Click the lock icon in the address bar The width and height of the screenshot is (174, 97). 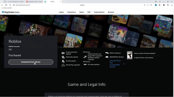tap(14, 5)
